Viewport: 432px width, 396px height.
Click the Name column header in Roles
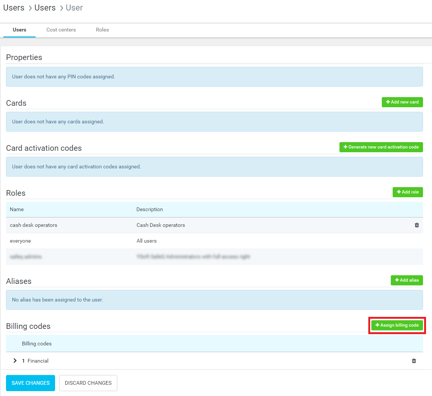(17, 209)
